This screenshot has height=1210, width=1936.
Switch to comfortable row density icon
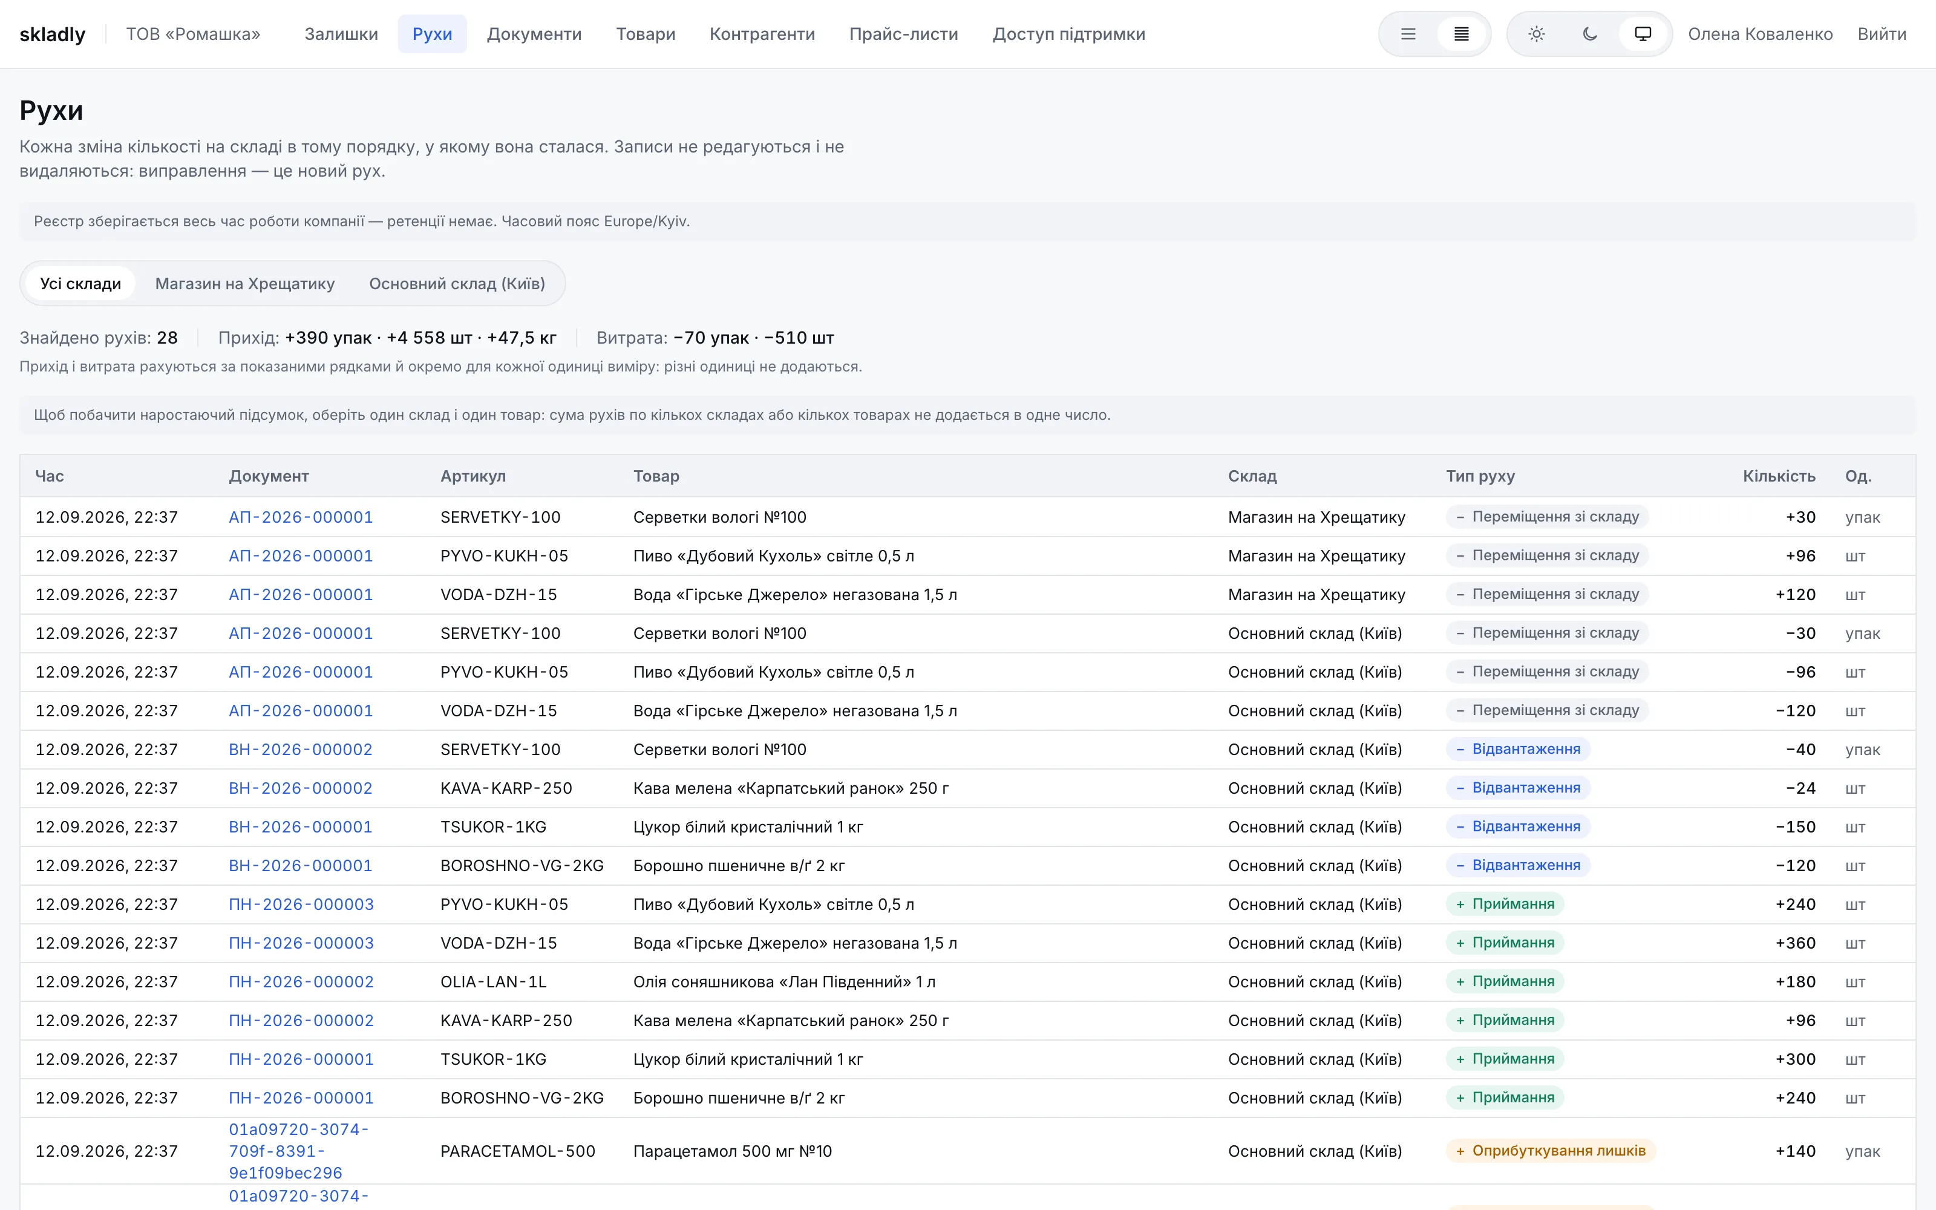click(x=1408, y=34)
